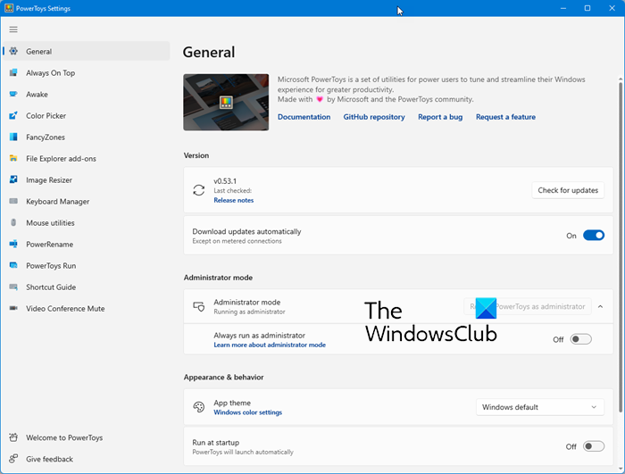Open the File Explorer add-ons page
The image size is (625, 474).
[61, 159]
